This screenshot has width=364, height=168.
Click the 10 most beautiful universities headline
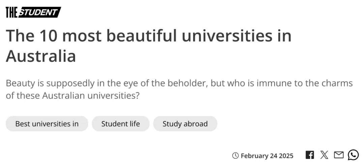click(149, 46)
